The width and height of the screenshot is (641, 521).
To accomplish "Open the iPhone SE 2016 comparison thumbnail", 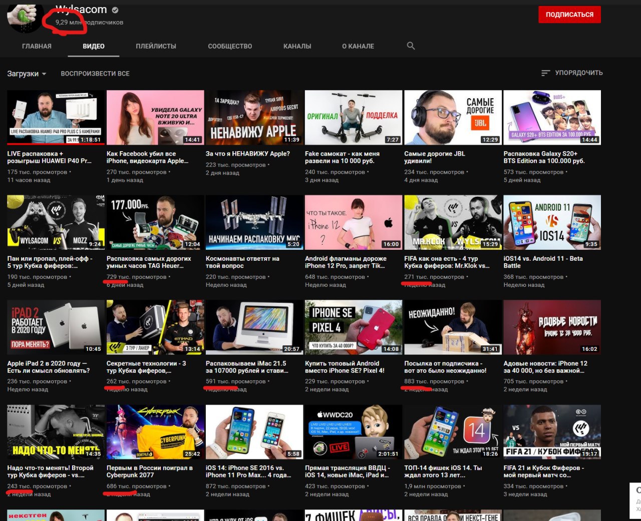I will [254, 432].
